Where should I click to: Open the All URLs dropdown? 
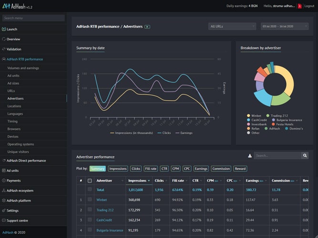[x=232, y=27]
